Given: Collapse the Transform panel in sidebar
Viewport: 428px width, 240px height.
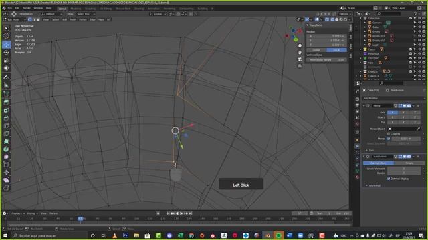Looking at the screenshot, I should [307, 25].
